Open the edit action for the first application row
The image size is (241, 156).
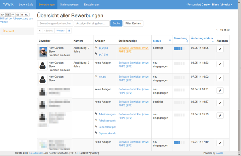(x=220, y=49)
